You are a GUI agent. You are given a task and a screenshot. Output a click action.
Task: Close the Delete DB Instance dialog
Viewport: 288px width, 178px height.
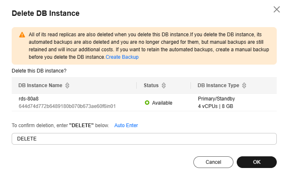click(x=276, y=9)
